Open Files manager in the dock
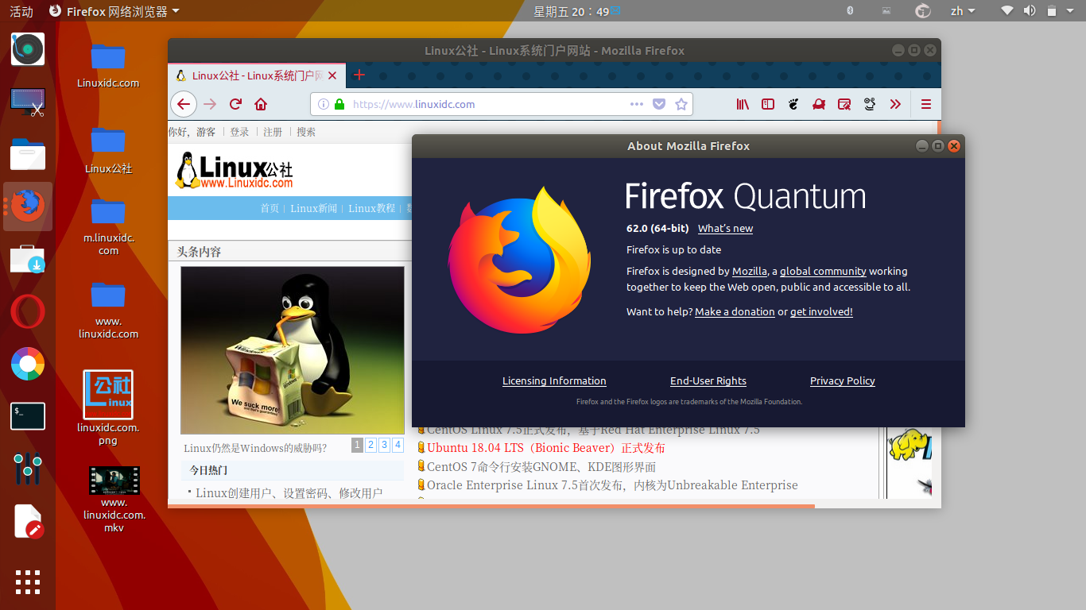 [28, 154]
